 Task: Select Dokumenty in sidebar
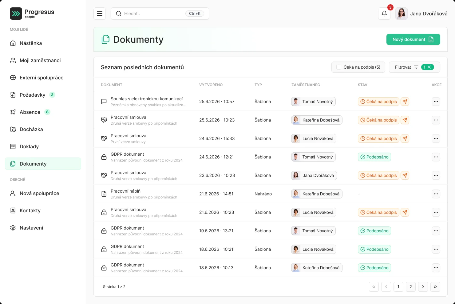click(43, 164)
